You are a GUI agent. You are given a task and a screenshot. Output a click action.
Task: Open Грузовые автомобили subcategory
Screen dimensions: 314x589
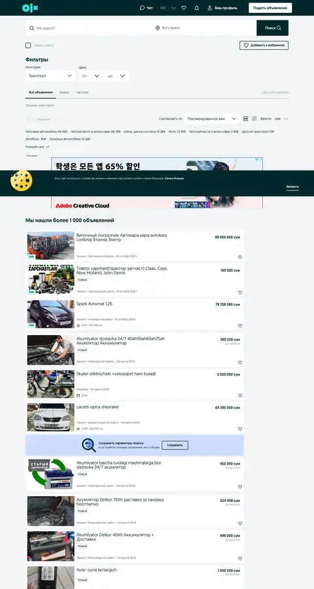(69, 139)
